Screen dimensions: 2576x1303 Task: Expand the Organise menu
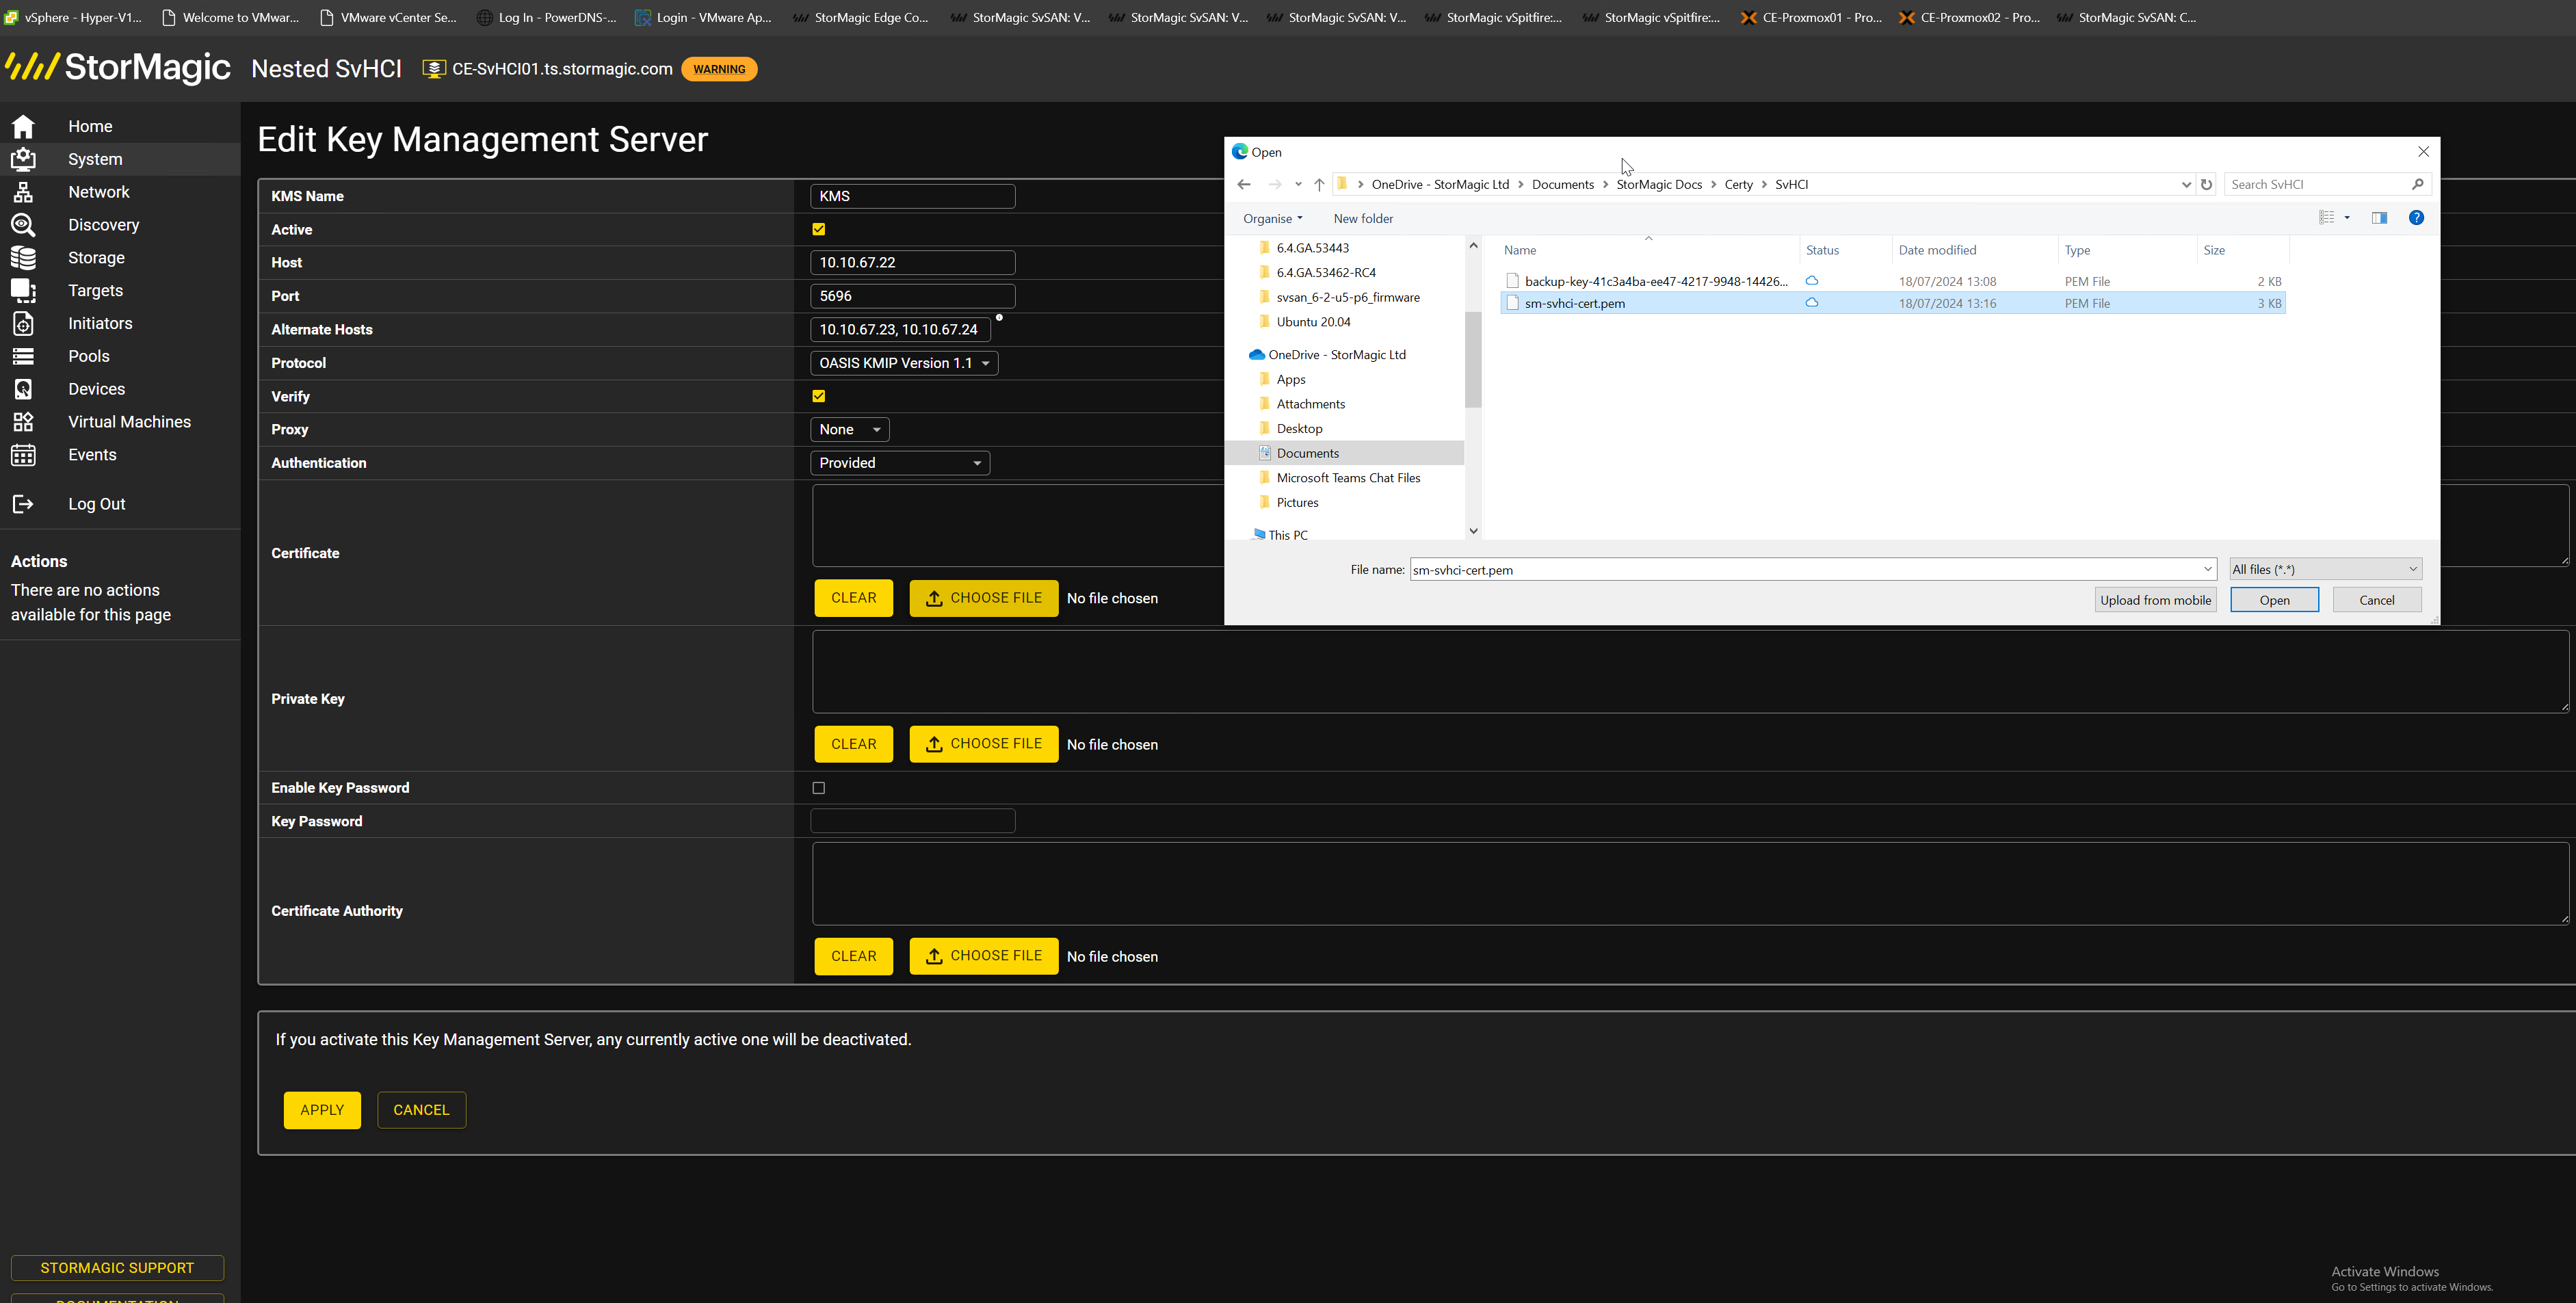[1272, 218]
